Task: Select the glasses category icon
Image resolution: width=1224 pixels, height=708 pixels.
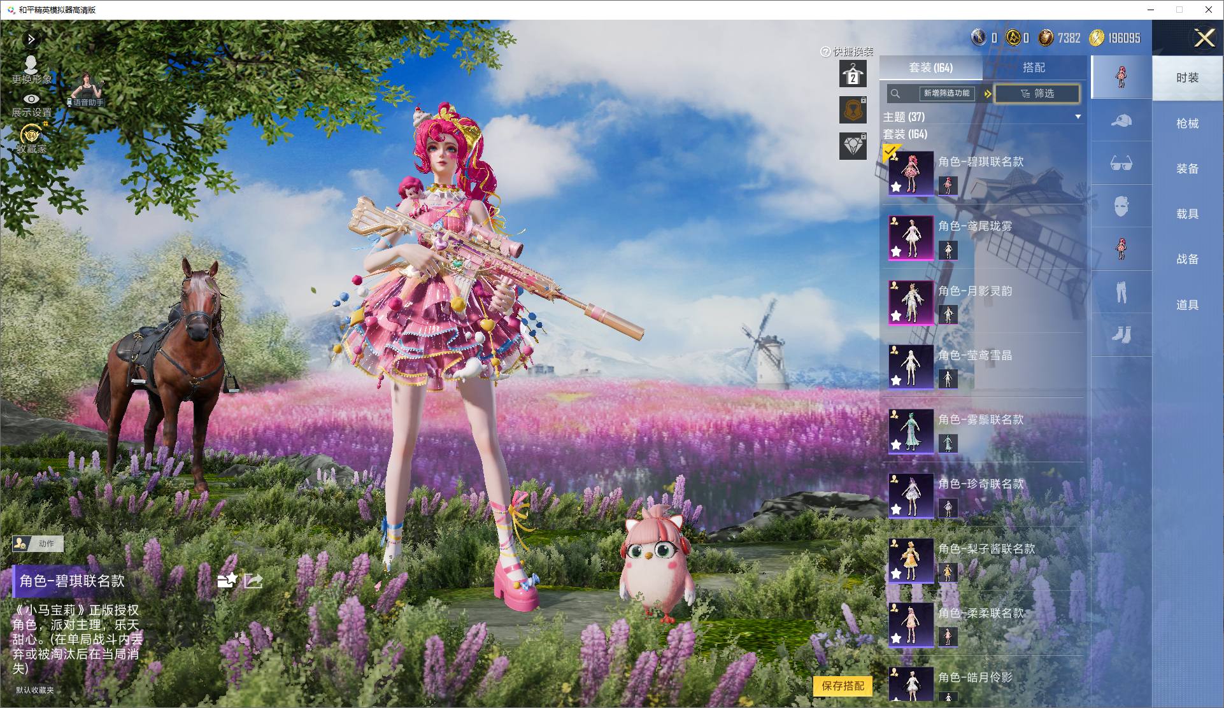Action: point(1121,164)
